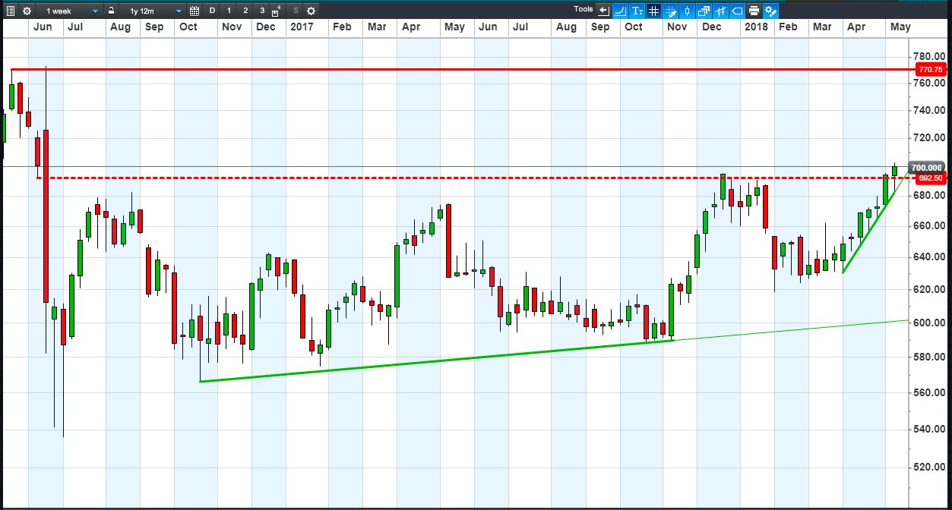Choose the candlestick chart type icon
The height and width of the screenshot is (510, 952).
point(688,11)
